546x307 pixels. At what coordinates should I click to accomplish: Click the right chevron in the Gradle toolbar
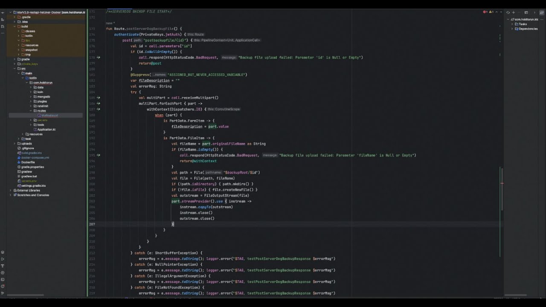534,12
